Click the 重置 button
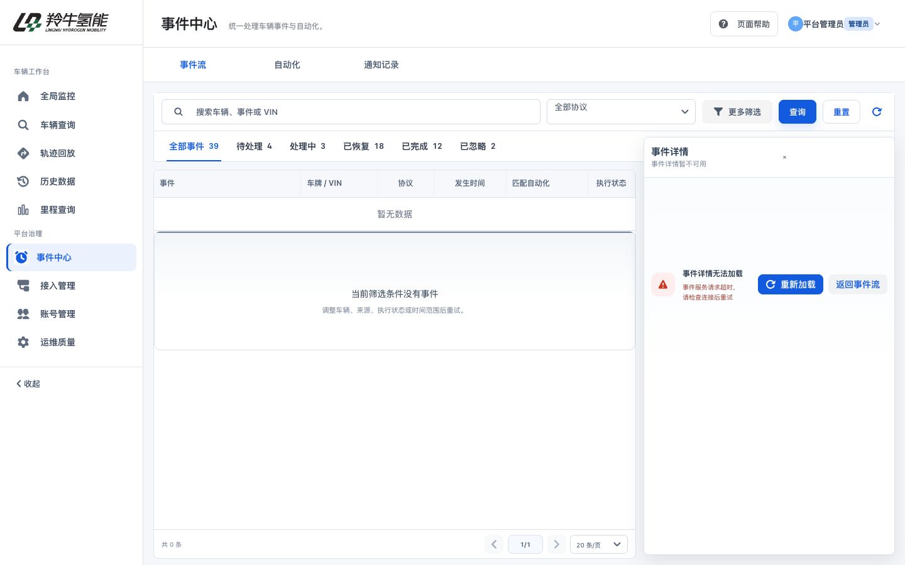This screenshot has width=905, height=565. [x=842, y=112]
